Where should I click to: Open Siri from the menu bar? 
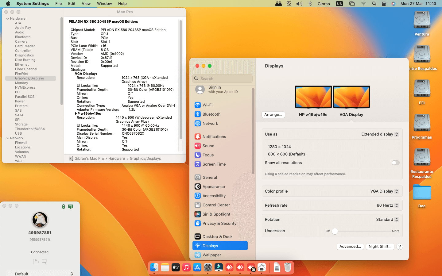tap(394, 4)
